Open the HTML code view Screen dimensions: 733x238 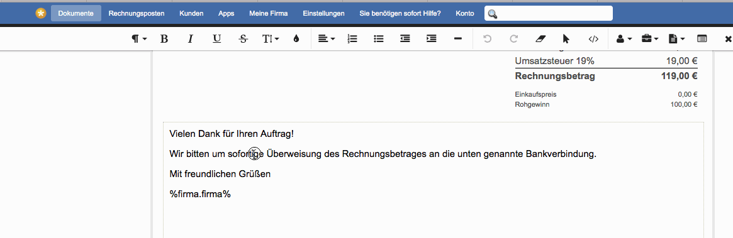593,39
